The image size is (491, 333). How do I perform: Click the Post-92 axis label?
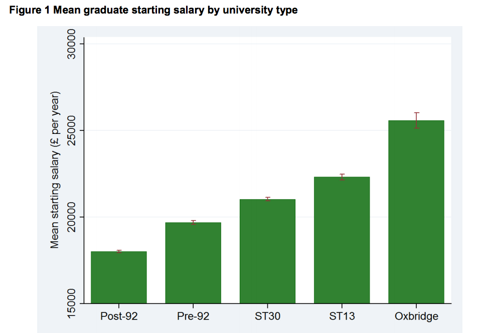coord(119,316)
